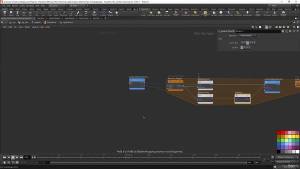Open the network editor Layout menu
300x169 pixels.
(x=35, y=27)
